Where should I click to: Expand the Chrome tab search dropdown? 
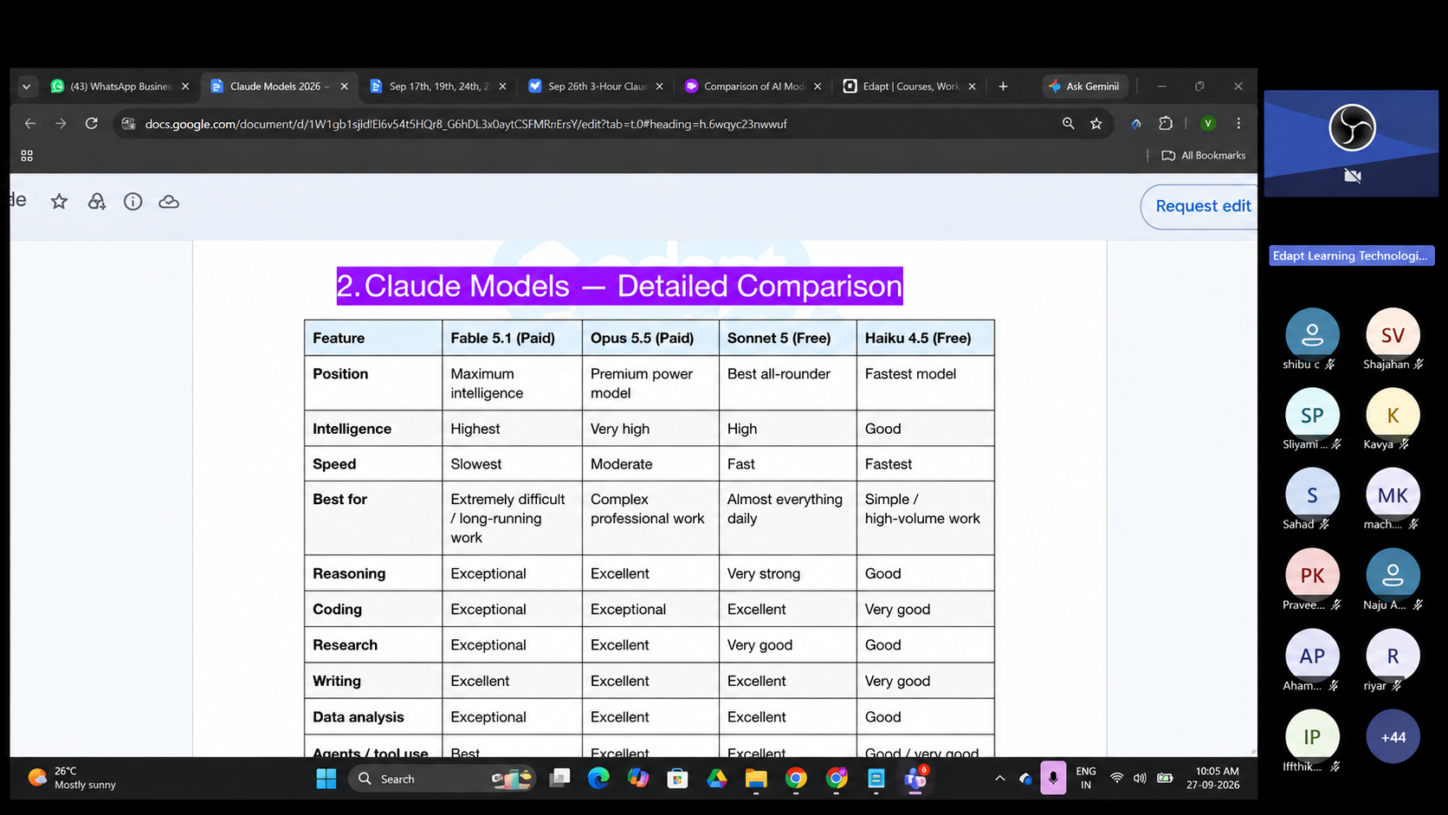click(x=26, y=87)
